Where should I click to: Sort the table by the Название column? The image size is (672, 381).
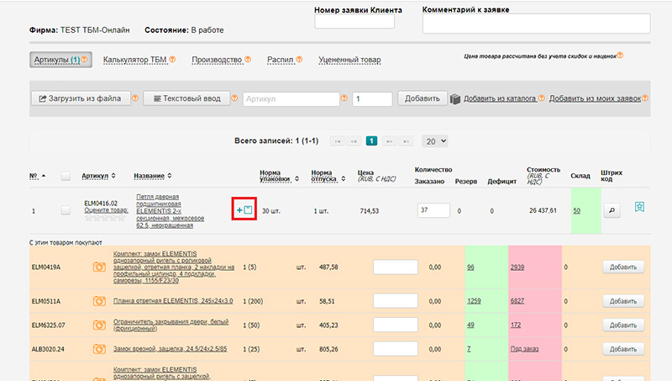152,176
